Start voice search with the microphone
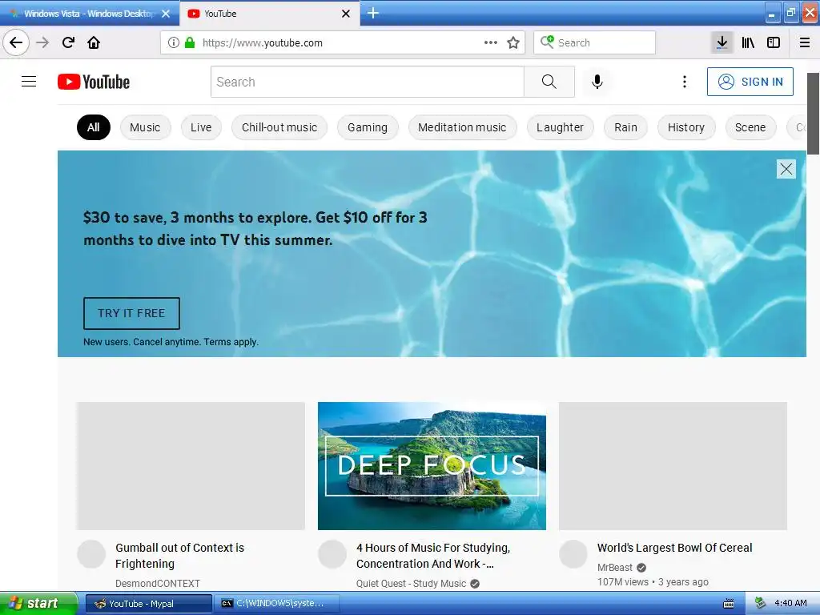This screenshot has height=615, width=820. click(597, 82)
